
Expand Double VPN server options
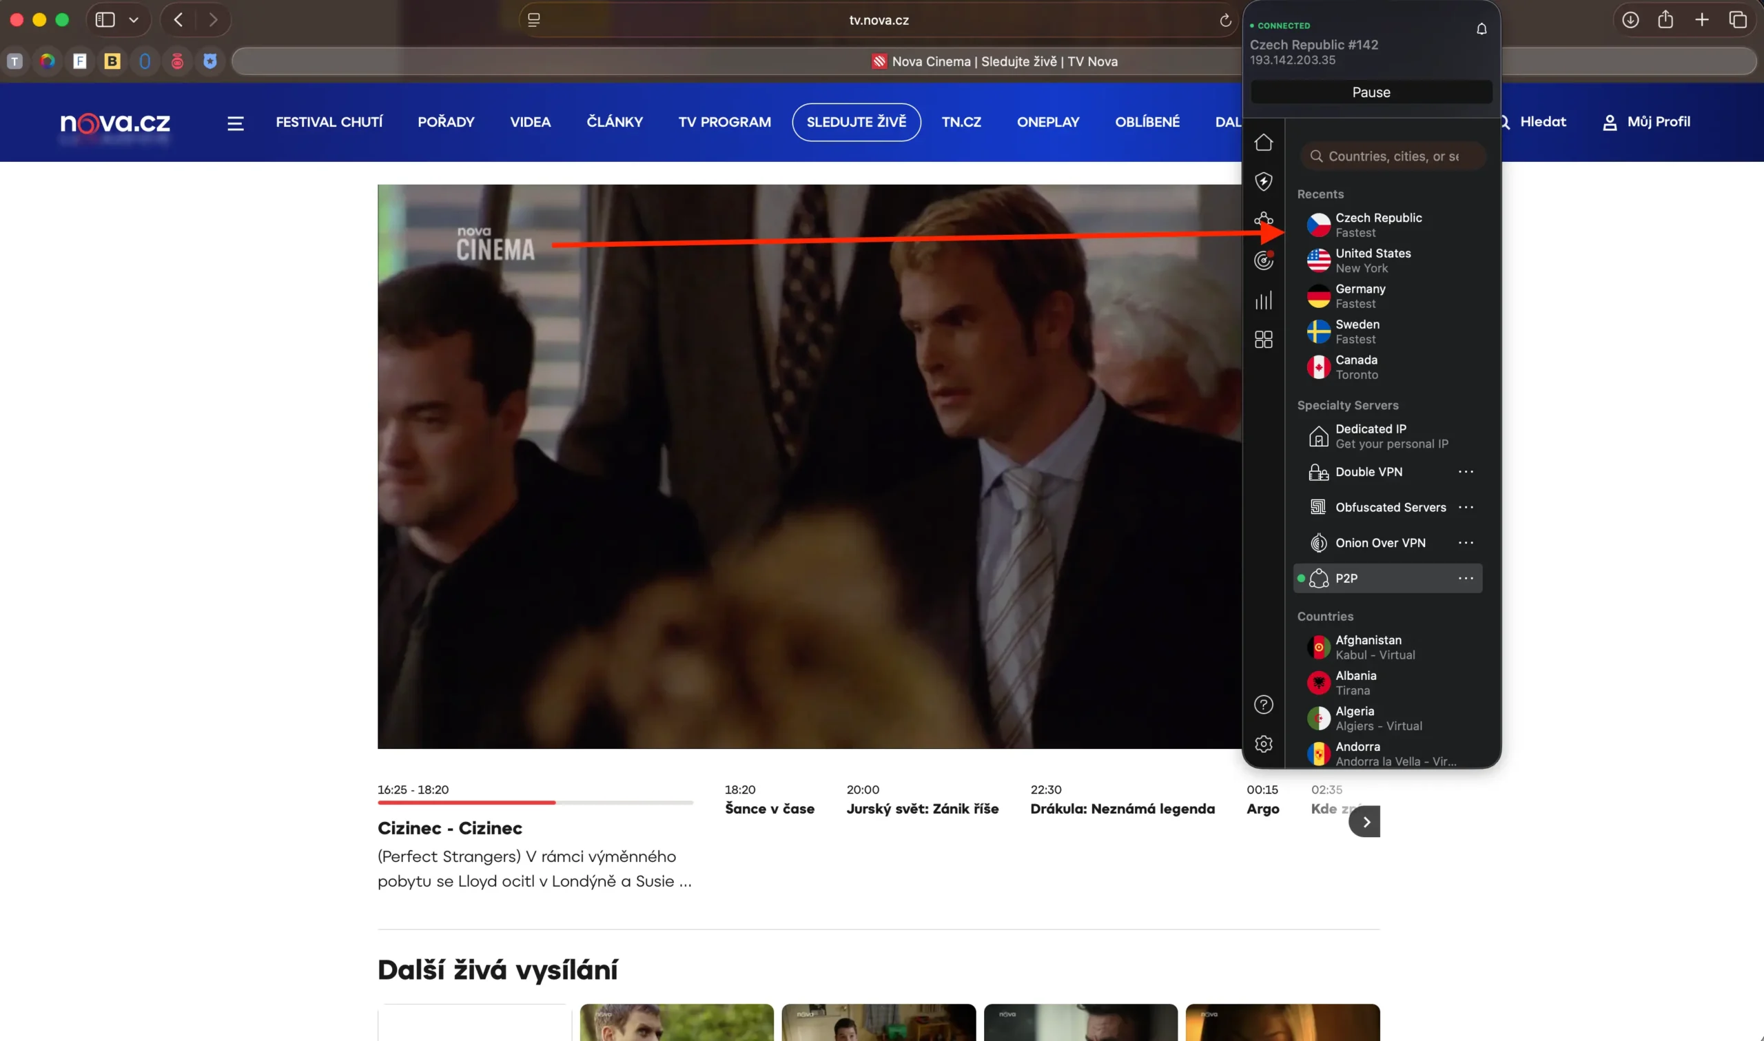1467,471
